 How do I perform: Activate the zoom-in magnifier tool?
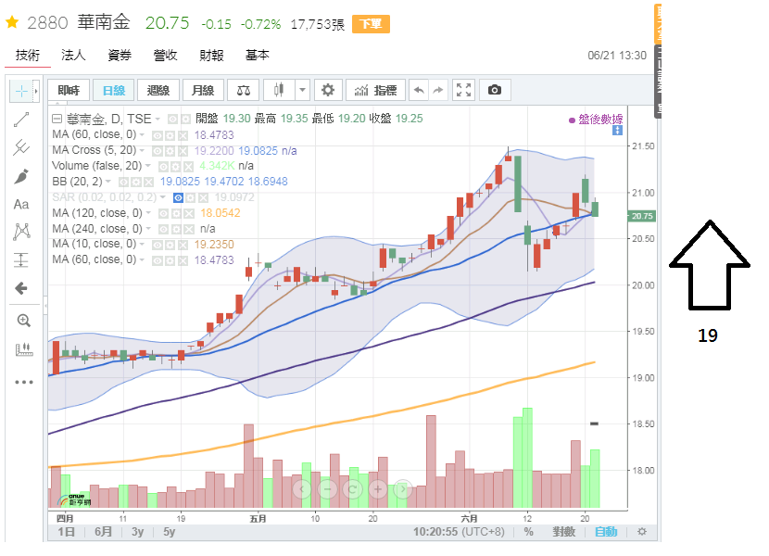23,321
